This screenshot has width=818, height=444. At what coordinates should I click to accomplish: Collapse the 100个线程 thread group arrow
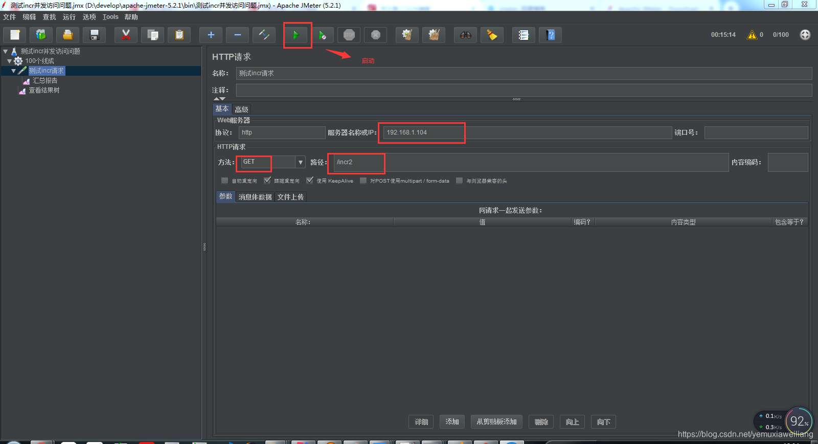click(9, 61)
